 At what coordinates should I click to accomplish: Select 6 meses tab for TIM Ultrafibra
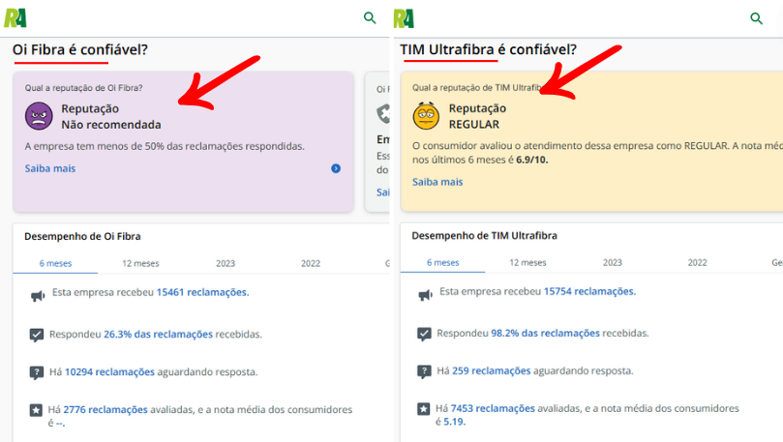[442, 262]
